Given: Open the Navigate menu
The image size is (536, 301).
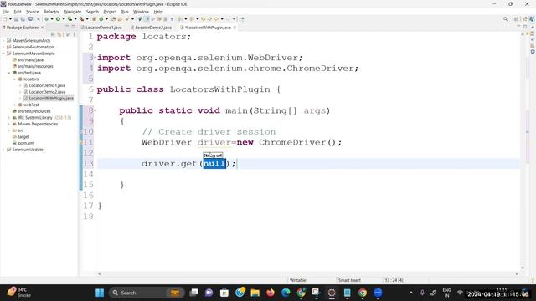Looking at the screenshot, I should (x=73, y=12).
